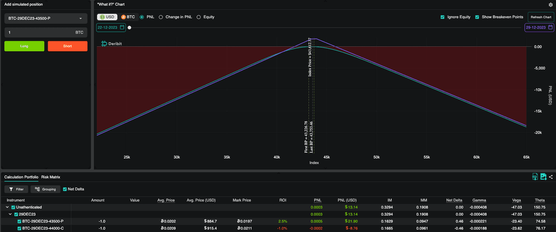Viewport: 556px width, 232px height.
Task: Open end date calendar icon 29-12-2023
Action: (x=550, y=27)
